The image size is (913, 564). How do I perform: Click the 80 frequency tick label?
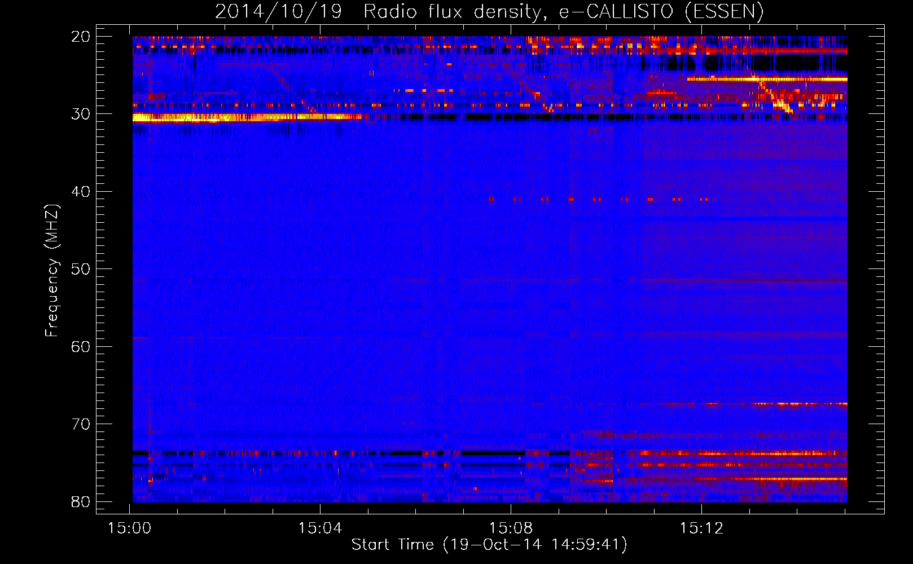[x=81, y=501]
